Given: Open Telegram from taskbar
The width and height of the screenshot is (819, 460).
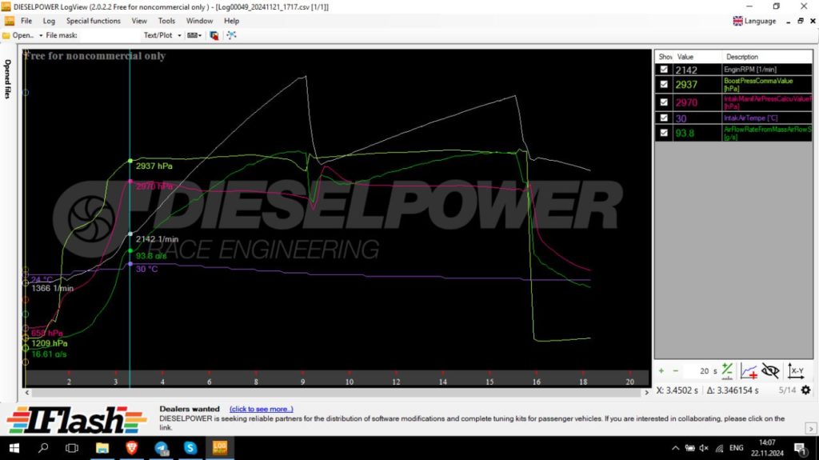Looking at the screenshot, I should pos(162,448).
